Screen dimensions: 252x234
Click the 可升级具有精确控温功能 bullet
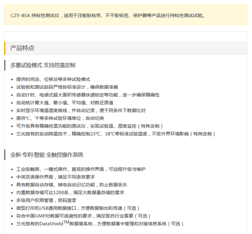89,126
